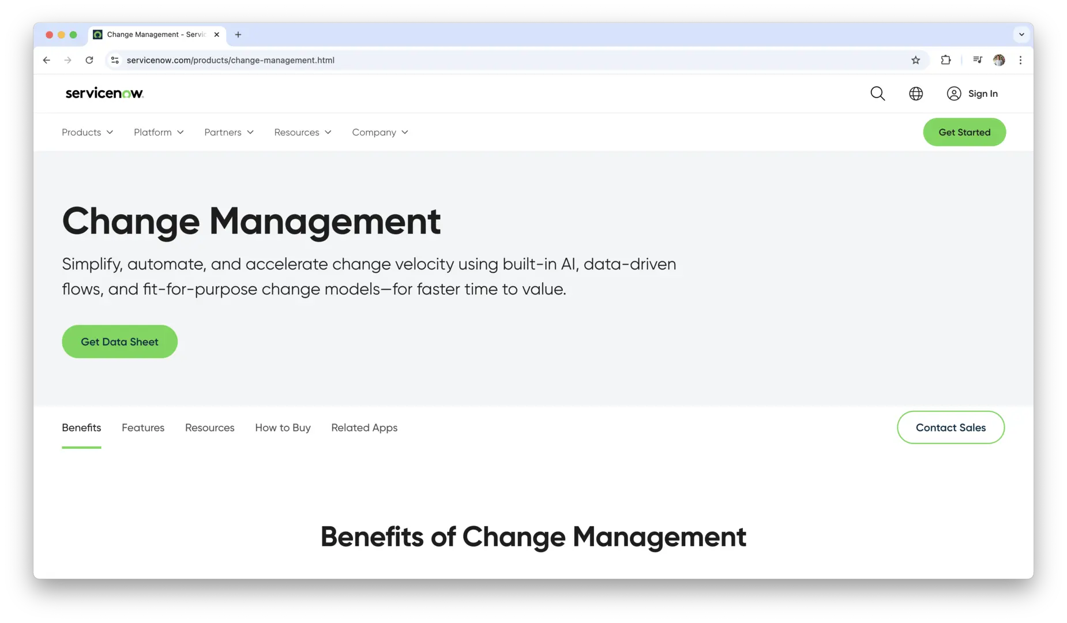Click the Sign In user icon
The image size is (1067, 623).
coord(953,93)
